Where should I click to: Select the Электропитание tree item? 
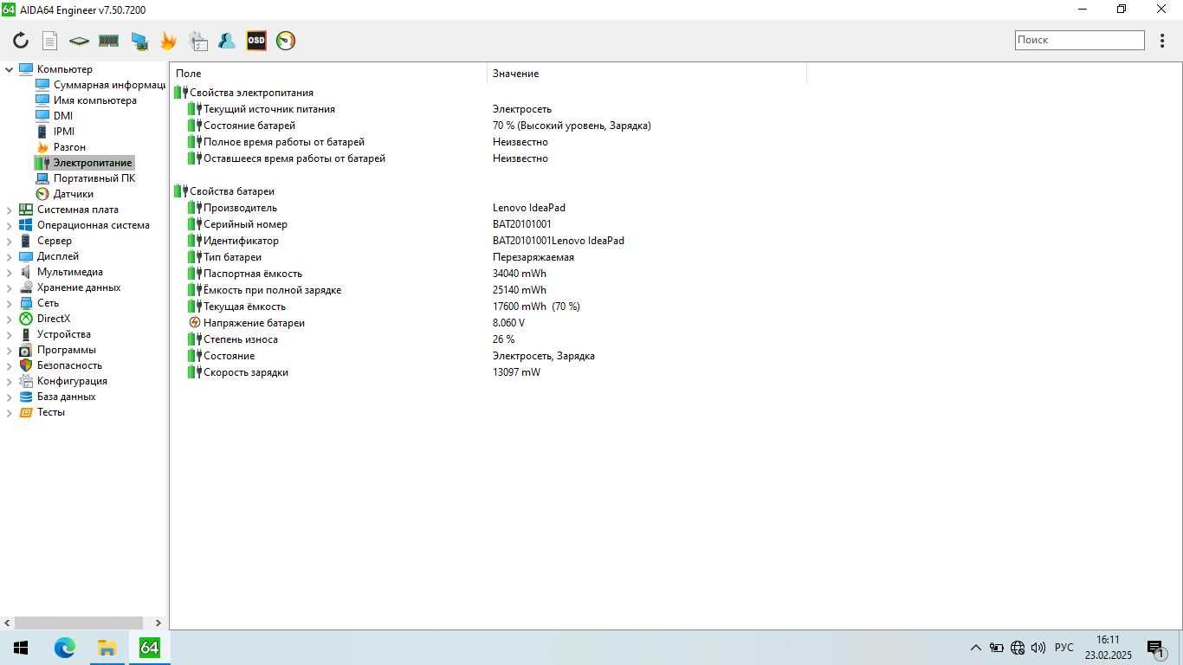(x=93, y=163)
